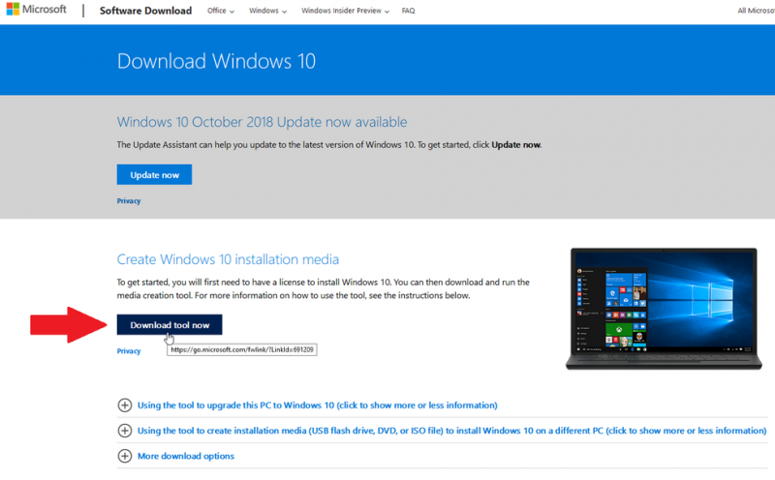Viewport: 775px width, 480px height.
Task: Click the Microsoft logo
Action: (x=36, y=10)
